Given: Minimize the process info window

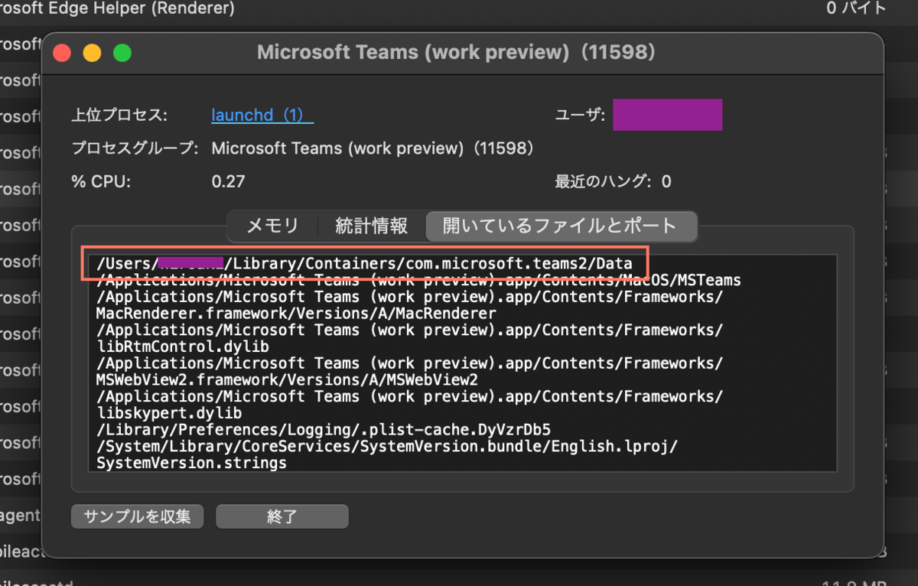Looking at the screenshot, I should pyautogui.click(x=92, y=53).
